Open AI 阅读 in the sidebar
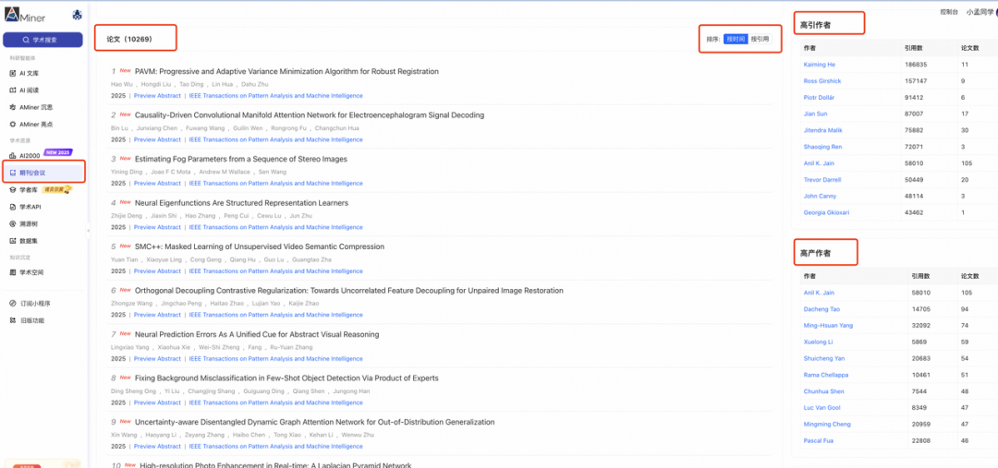 (x=29, y=90)
